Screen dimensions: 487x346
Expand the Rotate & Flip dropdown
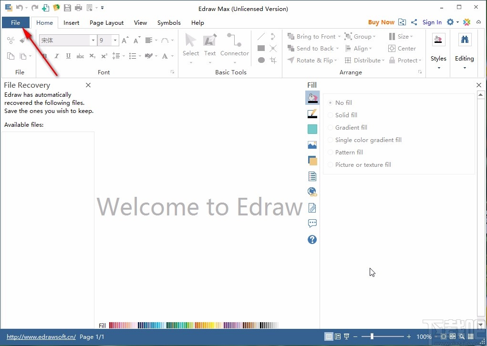tap(335, 60)
